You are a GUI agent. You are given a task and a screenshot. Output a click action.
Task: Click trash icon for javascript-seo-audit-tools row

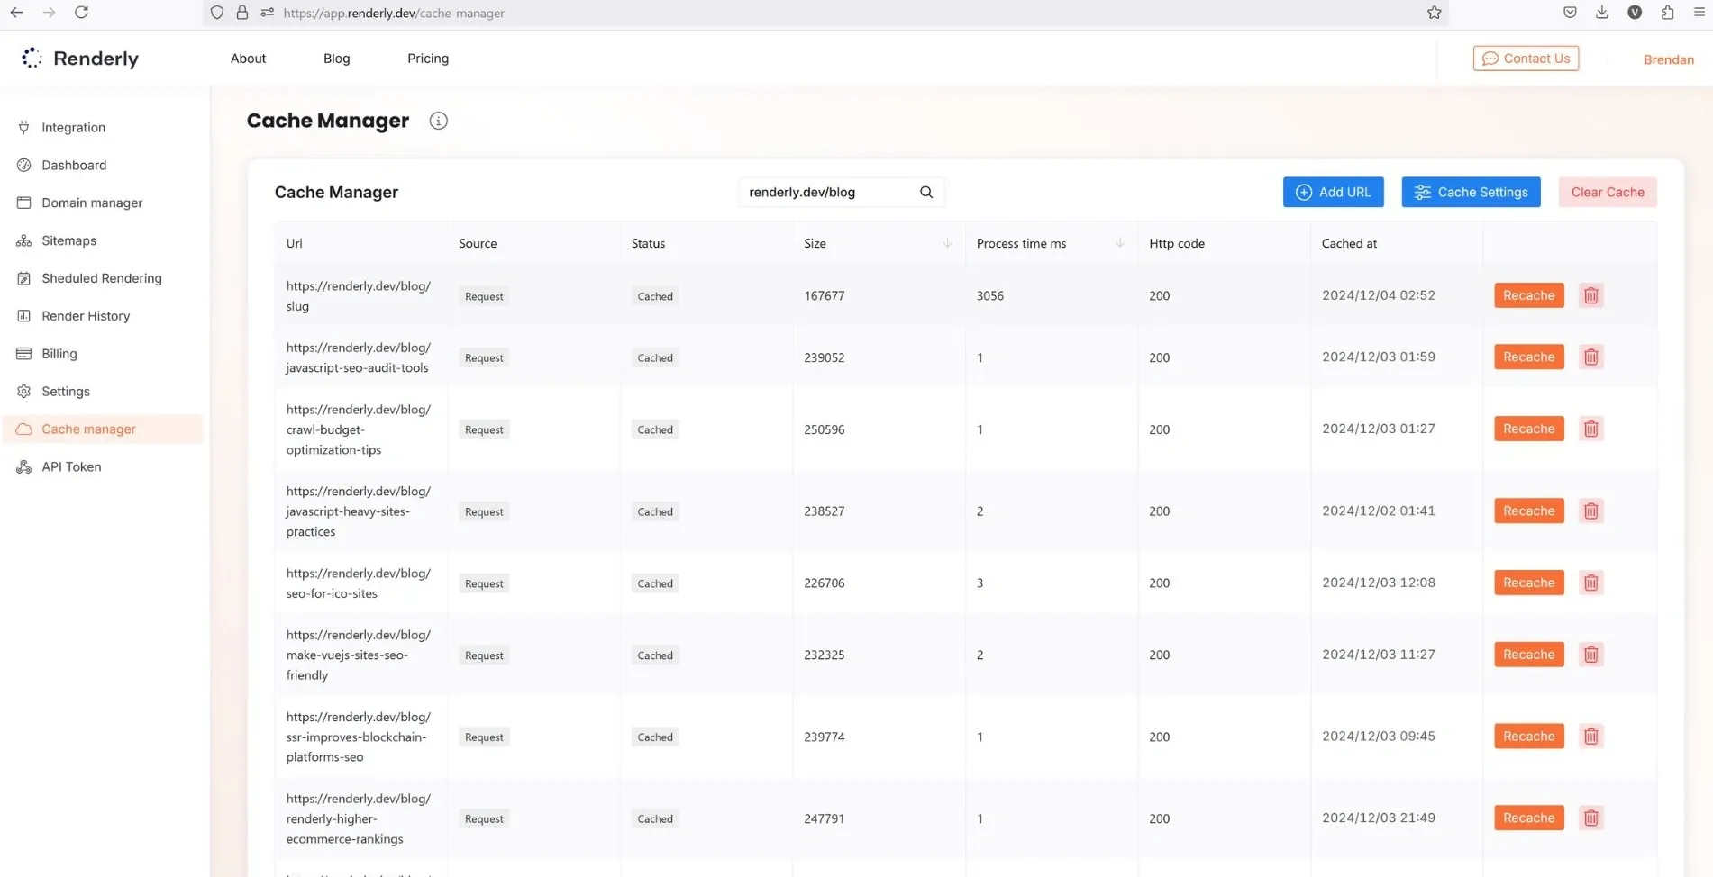1590,357
